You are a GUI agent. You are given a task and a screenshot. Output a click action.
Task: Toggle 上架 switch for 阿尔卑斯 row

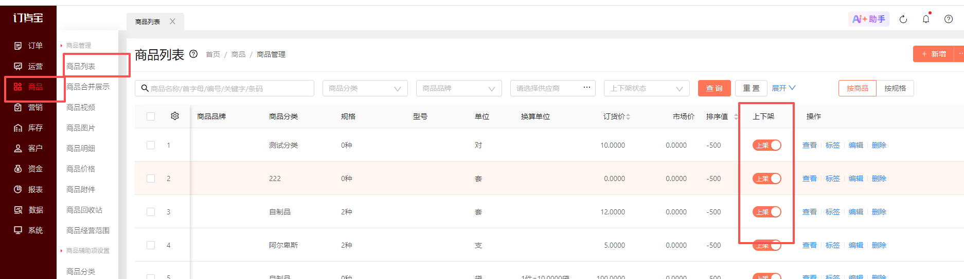pos(767,245)
